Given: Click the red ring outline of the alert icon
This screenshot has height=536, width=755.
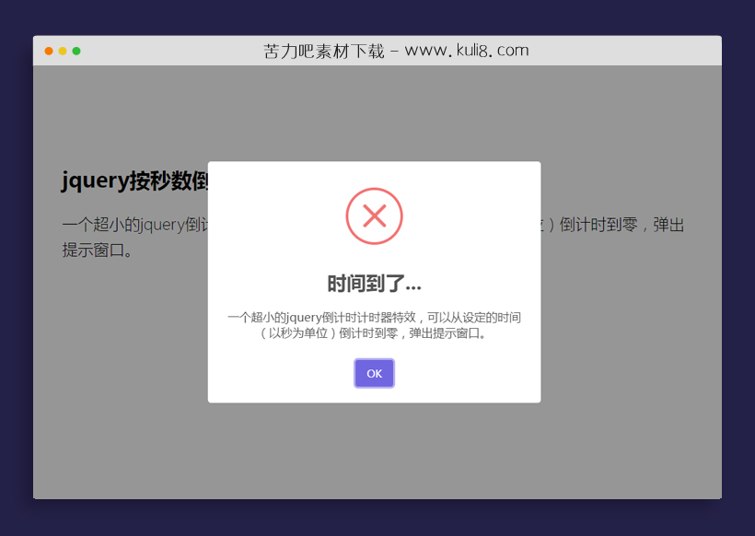Looking at the screenshot, I should click(x=374, y=189).
